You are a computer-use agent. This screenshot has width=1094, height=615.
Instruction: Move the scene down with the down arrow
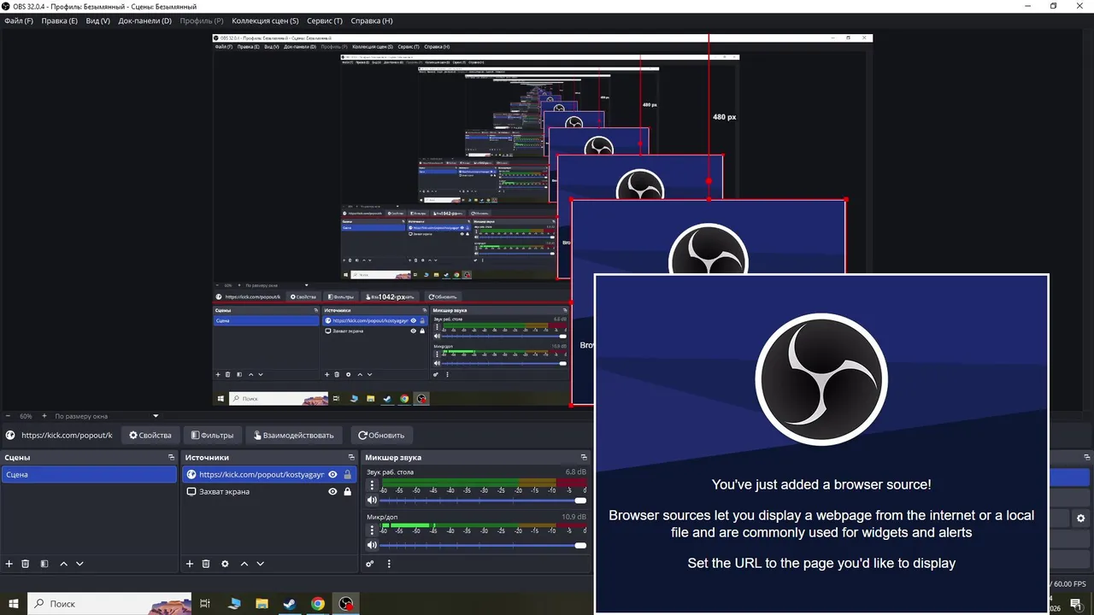click(x=79, y=564)
